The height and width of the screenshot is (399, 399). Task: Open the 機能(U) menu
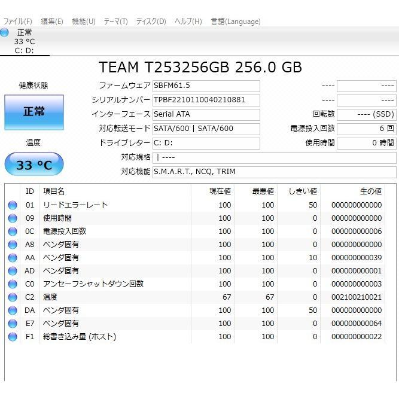click(x=83, y=22)
